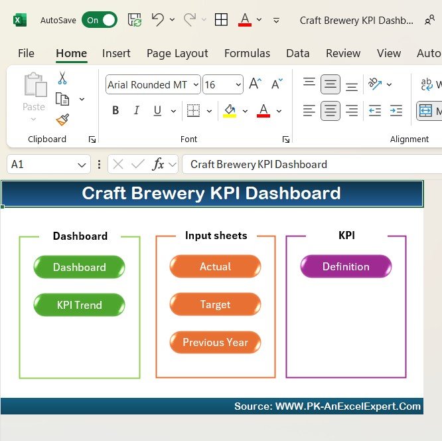
Task: Click the Target button
Action: tap(216, 304)
